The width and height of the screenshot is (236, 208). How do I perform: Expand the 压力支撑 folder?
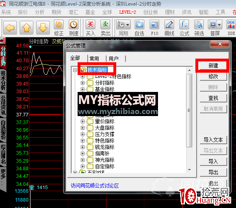[82, 135]
